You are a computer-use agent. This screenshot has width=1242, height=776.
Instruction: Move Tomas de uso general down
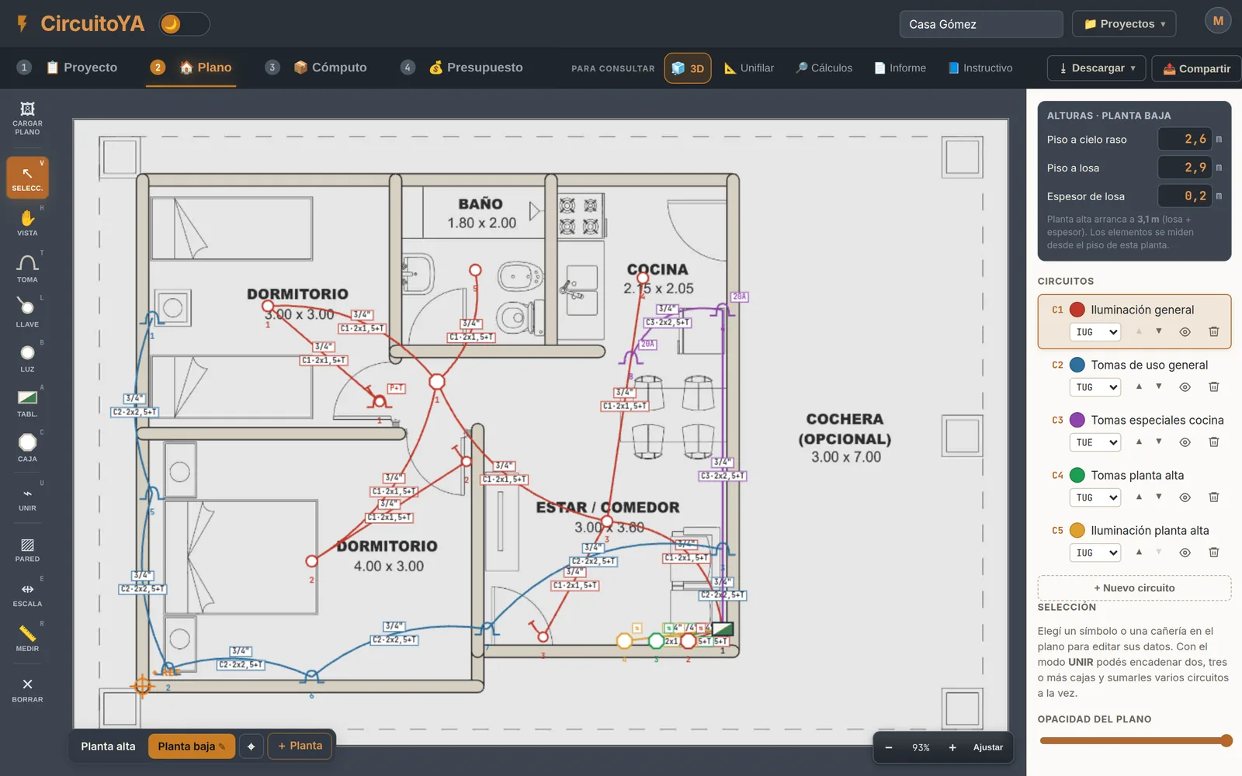tap(1158, 386)
